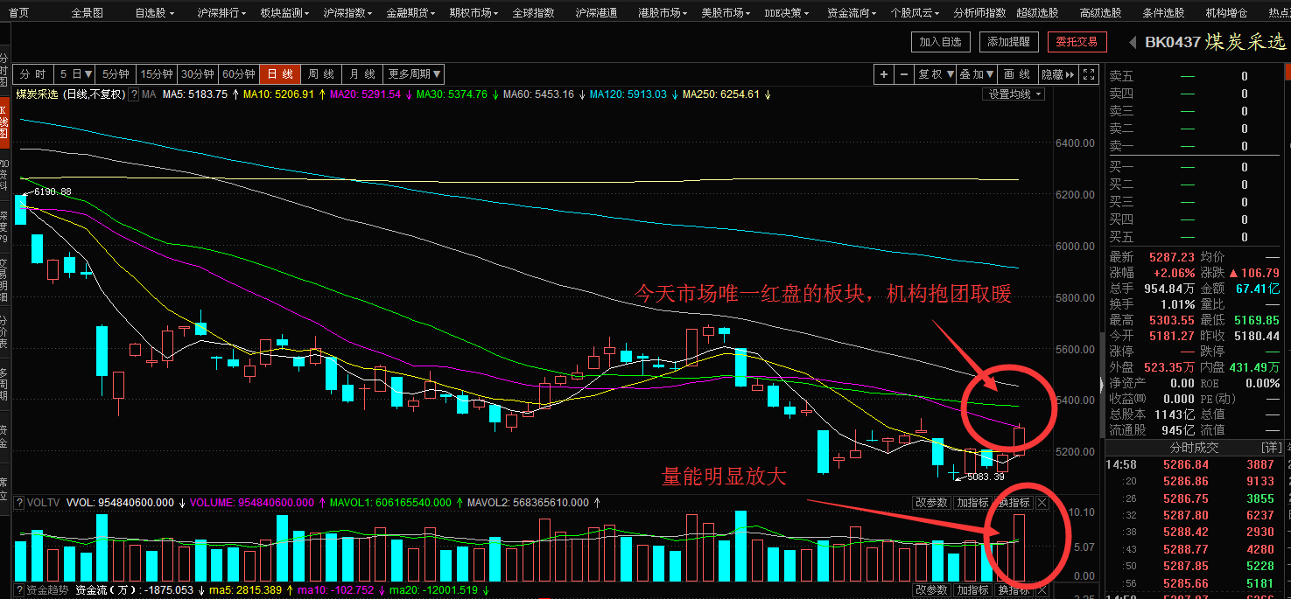The width and height of the screenshot is (1291, 599).
Task: Click 换指标 in 资金趋势 panel
Action: coord(1014,590)
